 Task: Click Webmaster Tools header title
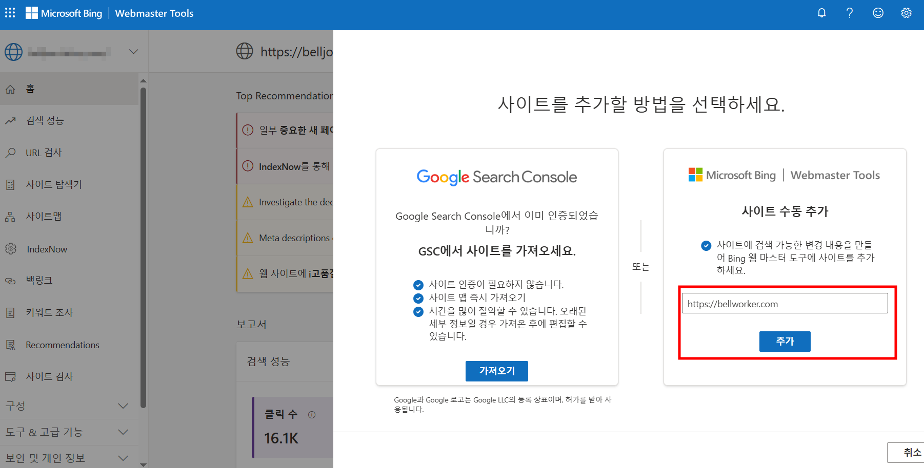154,13
